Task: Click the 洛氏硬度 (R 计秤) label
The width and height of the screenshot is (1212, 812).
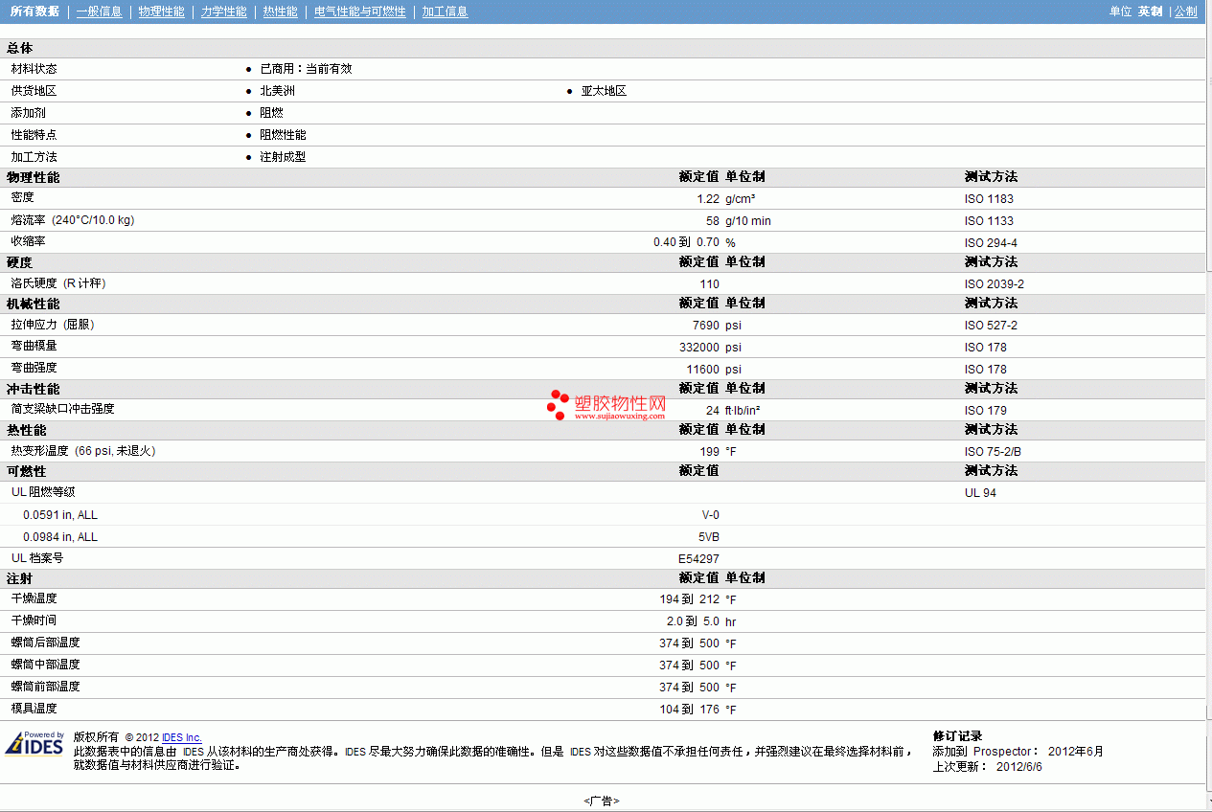Action: (x=57, y=283)
